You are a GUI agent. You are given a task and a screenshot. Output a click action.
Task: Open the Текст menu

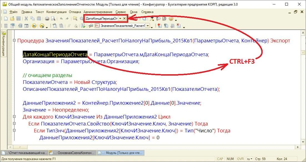click(x=40, y=12)
